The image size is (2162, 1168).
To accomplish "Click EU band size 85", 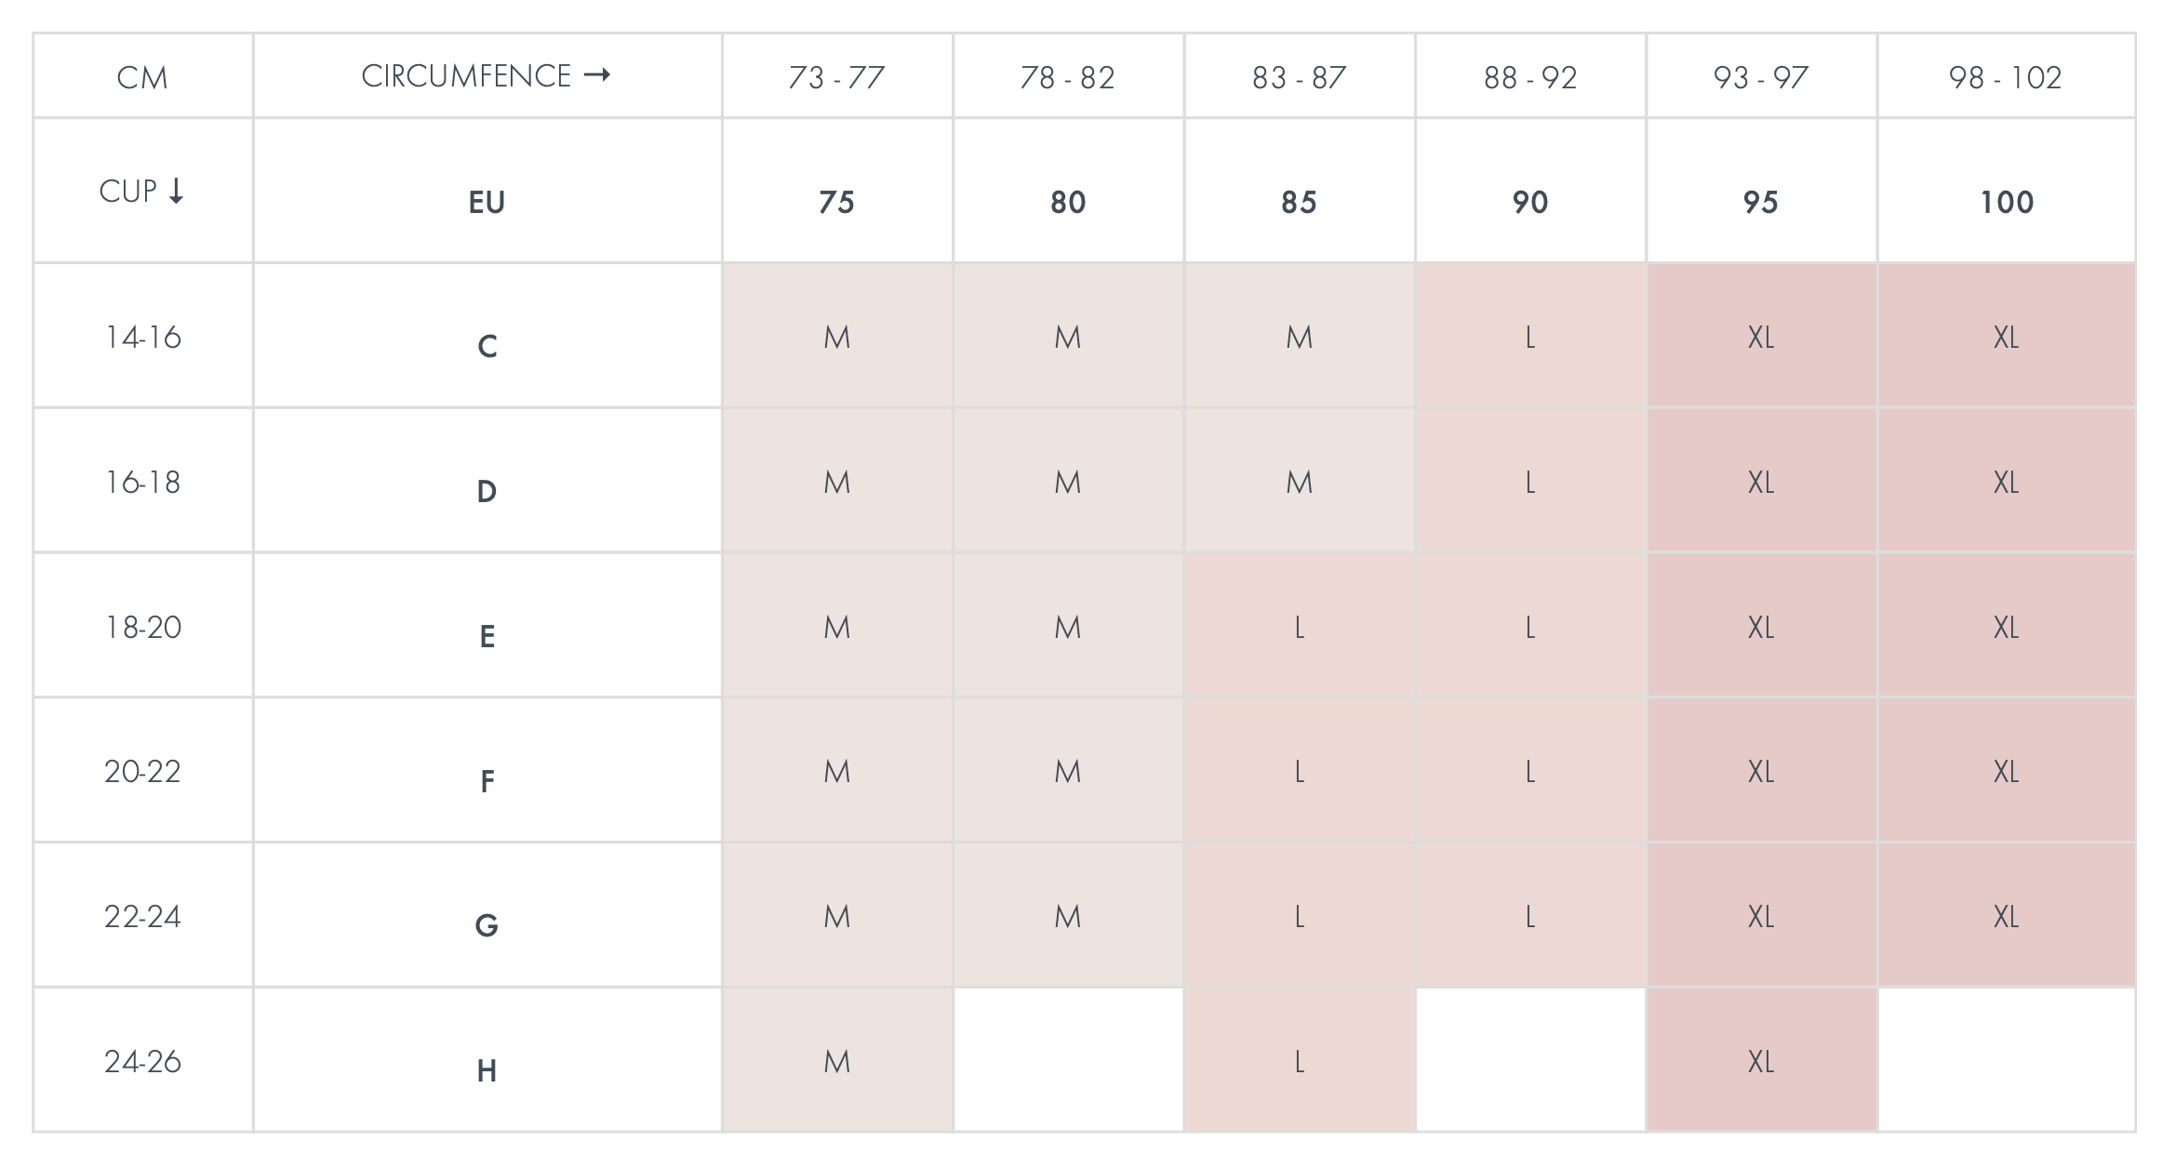I will [x=1299, y=202].
